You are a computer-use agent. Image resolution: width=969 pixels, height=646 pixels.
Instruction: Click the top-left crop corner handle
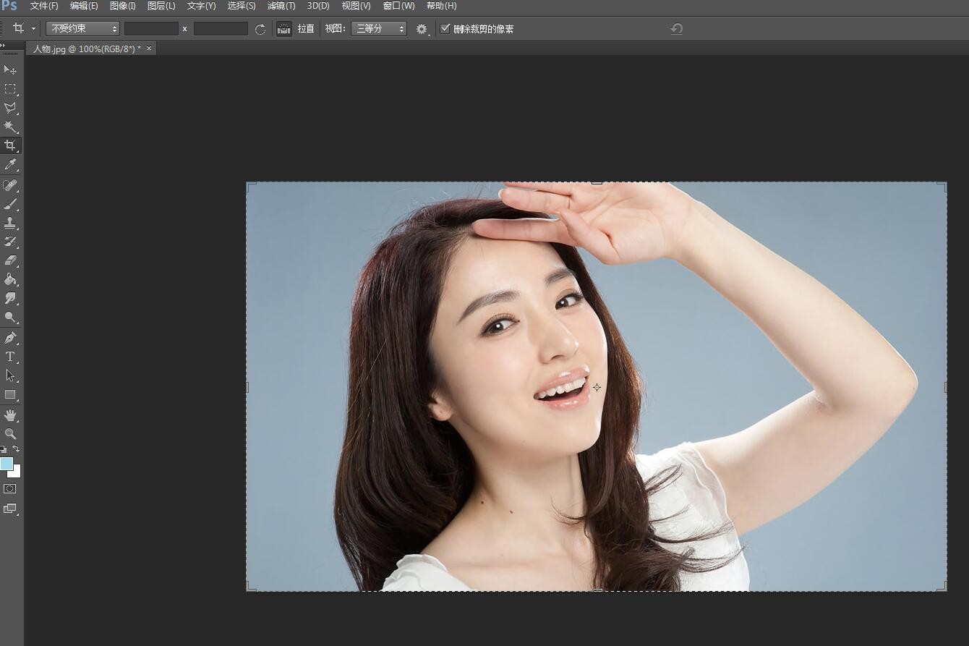coord(250,186)
